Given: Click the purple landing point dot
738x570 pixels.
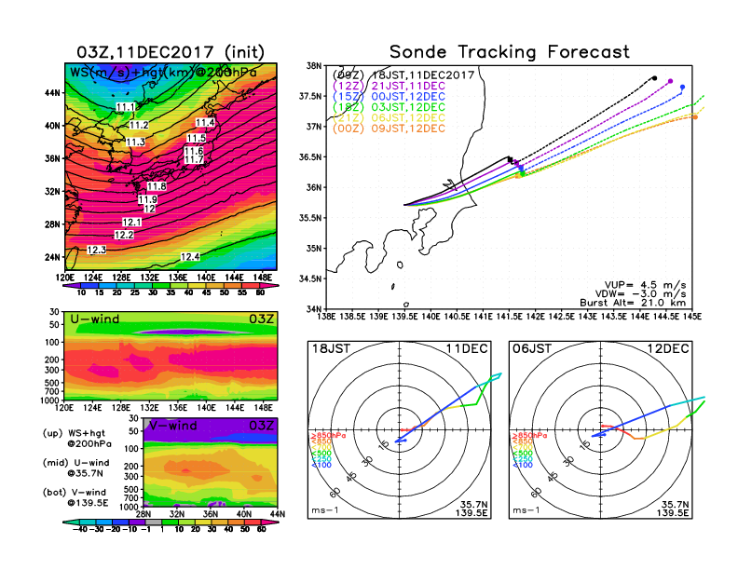Looking at the screenshot, I should 671,81.
